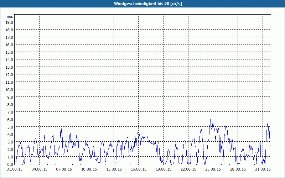Select the 11,0 y-axis value
The width and height of the screenshot is (285, 178).
pos(10,82)
